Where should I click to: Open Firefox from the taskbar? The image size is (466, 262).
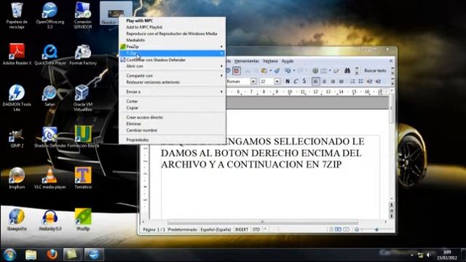click(52, 255)
